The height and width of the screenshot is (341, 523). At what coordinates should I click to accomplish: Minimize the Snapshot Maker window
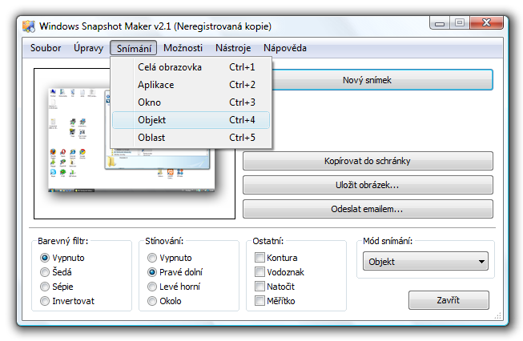(440, 23)
